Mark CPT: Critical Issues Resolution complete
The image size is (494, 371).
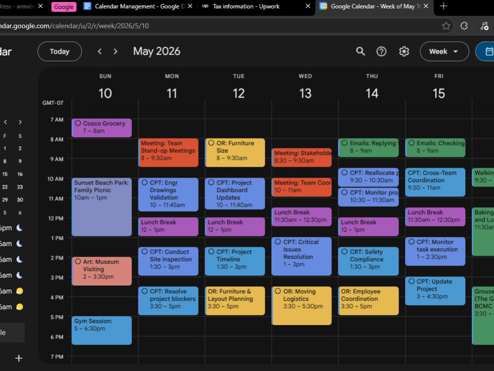tap(278, 242)
